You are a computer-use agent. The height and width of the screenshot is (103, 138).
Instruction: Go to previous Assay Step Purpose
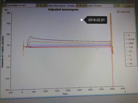pyautogui.click(x=46, y=5)
